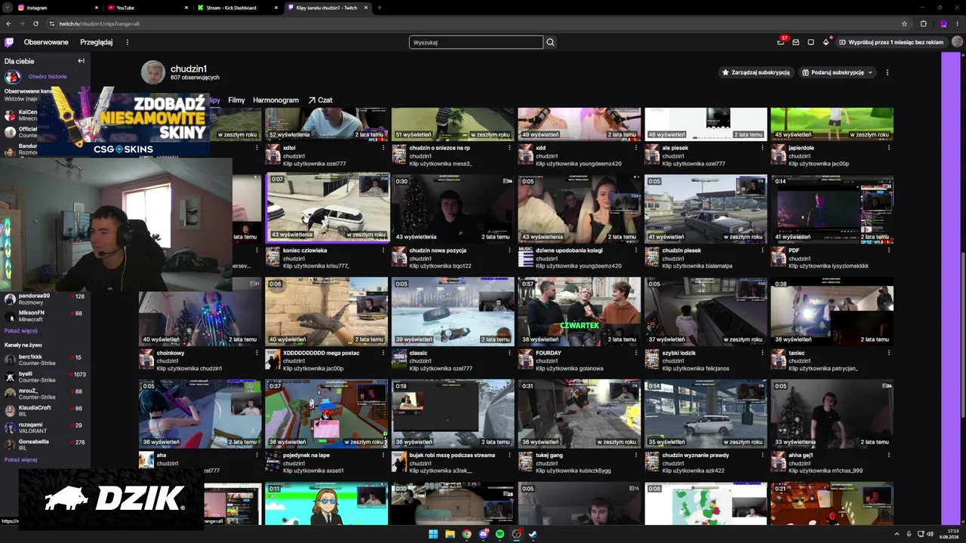This screenshot has height=543, width=966.
Task: Open MiksonFN Minecraft channel in sidebar
Action: point(45,316)
